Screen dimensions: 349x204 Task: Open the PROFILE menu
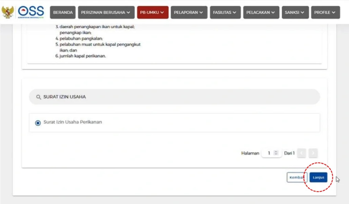(325, 13)
